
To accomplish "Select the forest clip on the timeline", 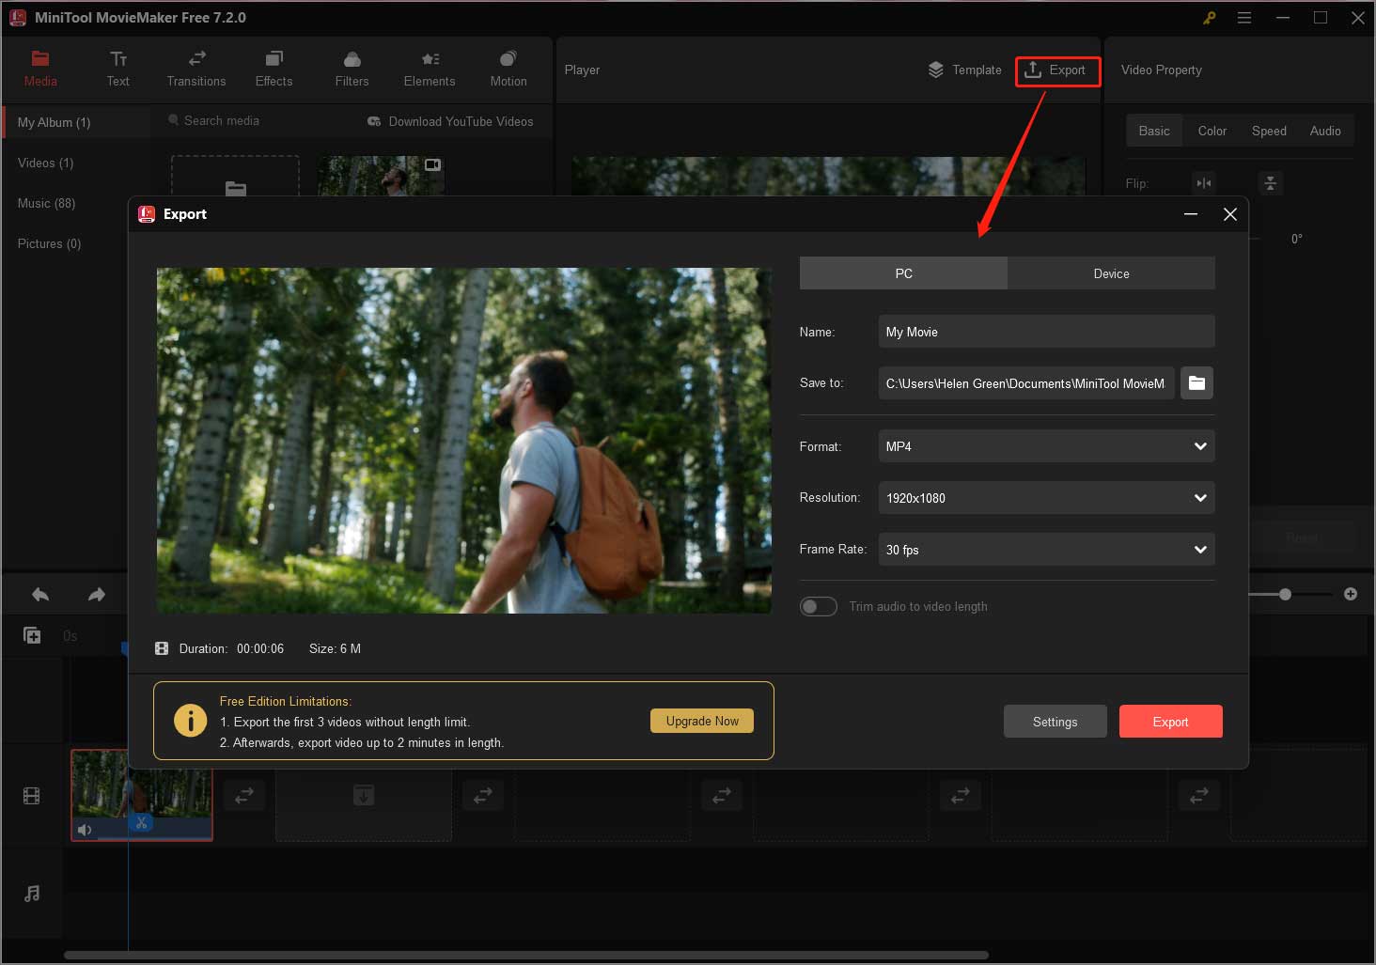I will 142,794.
